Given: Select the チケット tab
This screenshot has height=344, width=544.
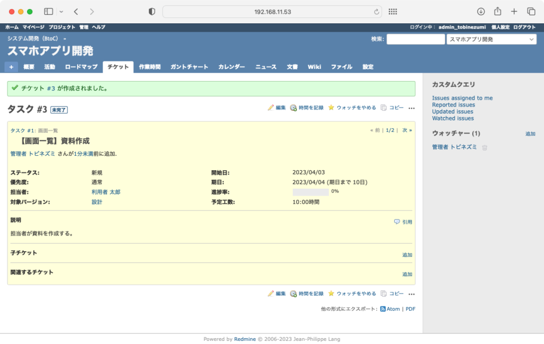Looking at the screenshot, I should click(x=118, y=67).
